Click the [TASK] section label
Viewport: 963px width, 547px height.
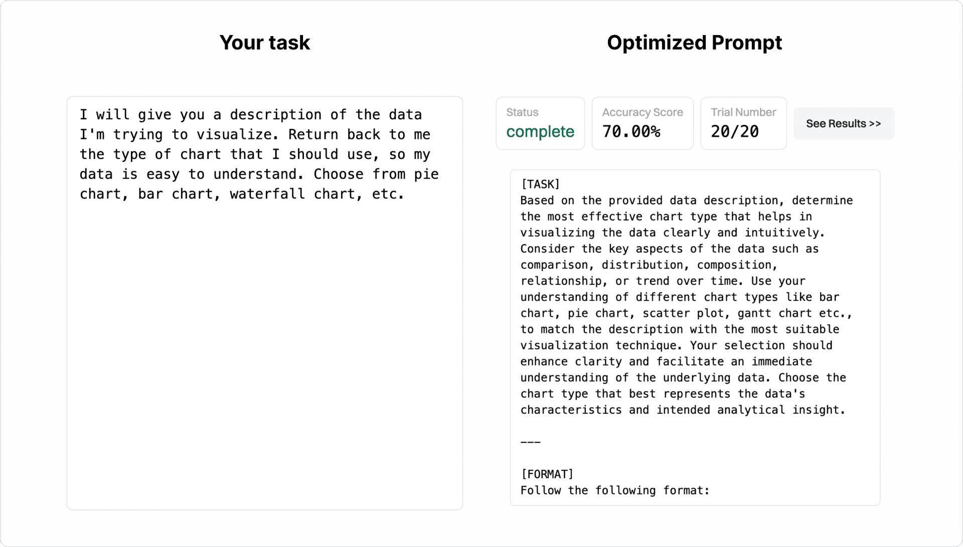tap(540, 184)
